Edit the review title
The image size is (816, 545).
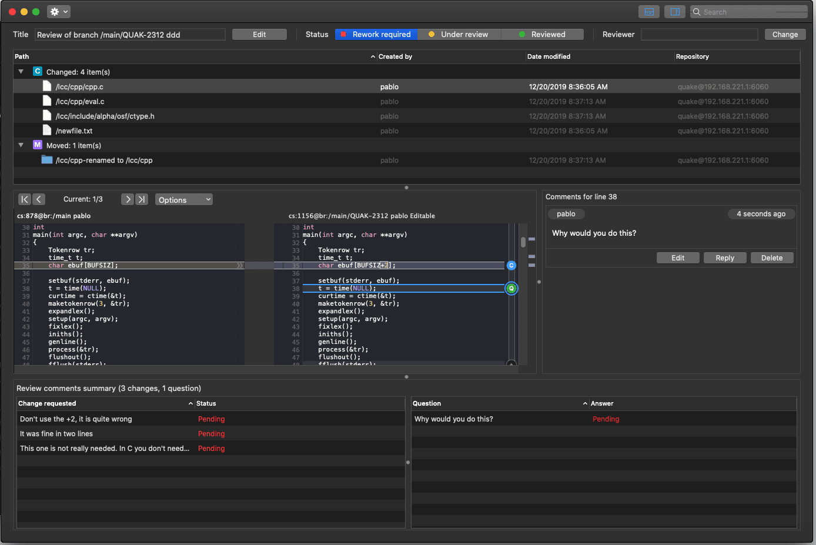click(259, 34)
